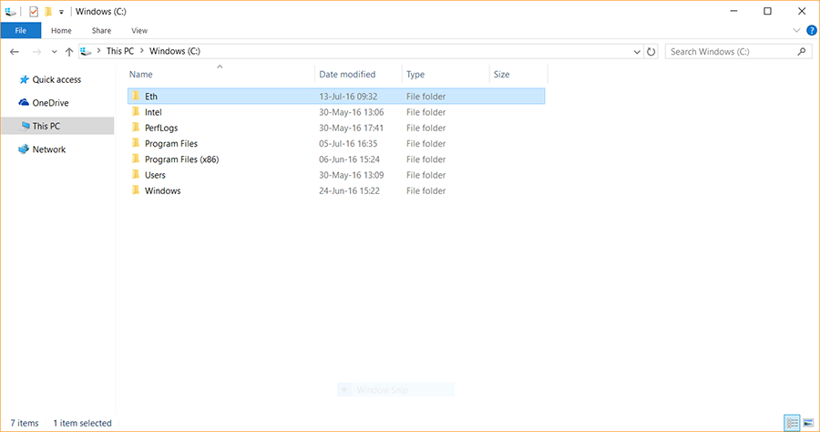Switch to Large icons view in status bar
Screen dimensions: 820x432
[x=808, y=423]
